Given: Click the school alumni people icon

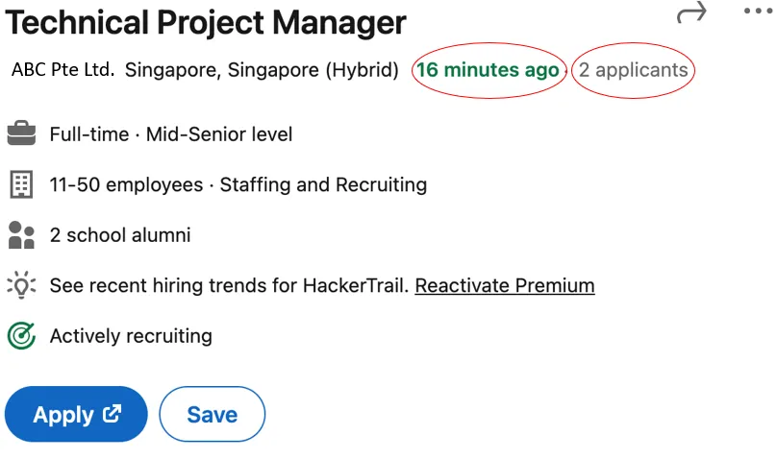Looking at the screenshot, I should pos(21,235).
